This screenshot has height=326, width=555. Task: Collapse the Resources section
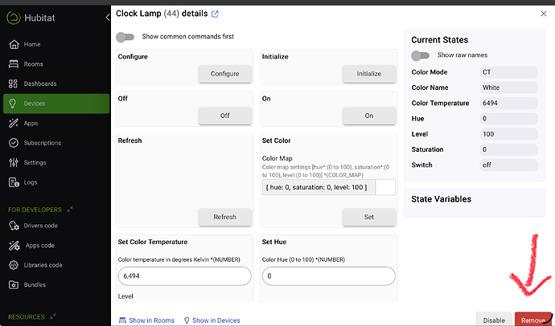tap(53, 316)
